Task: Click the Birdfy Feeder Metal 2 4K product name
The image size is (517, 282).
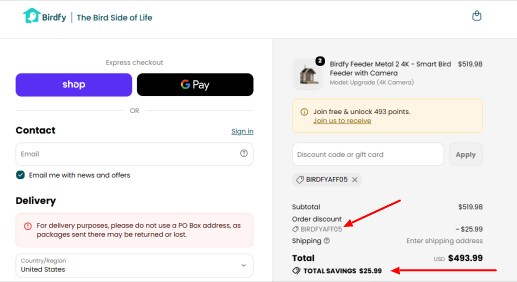Action: click(x=390, y=69)
